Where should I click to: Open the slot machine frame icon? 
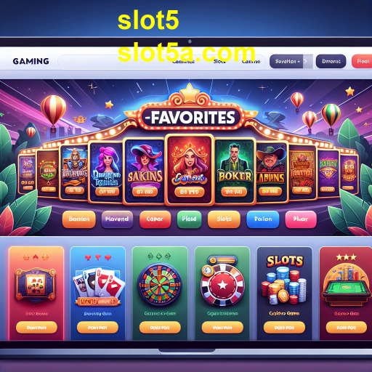(x=36, y=285)
